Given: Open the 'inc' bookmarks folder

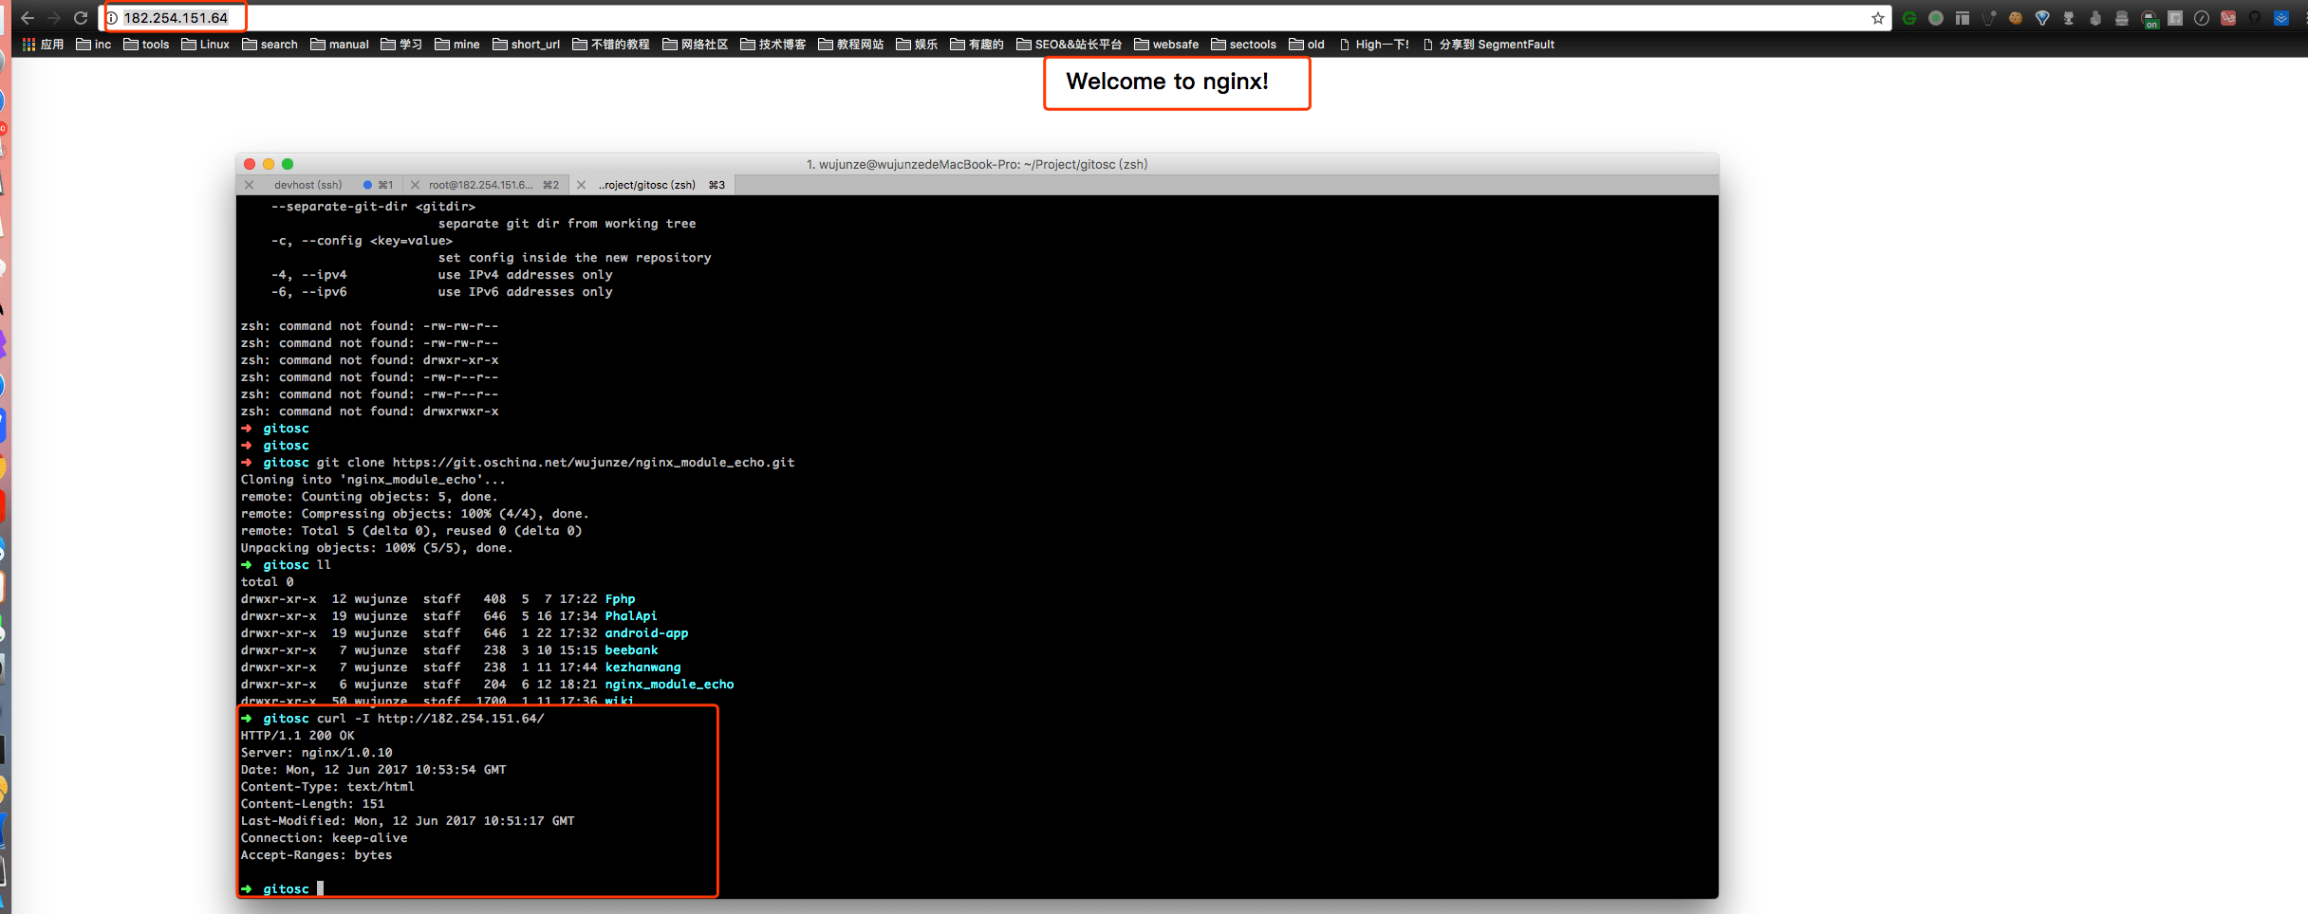Looking at the screenshot, I should pos(94,45).
